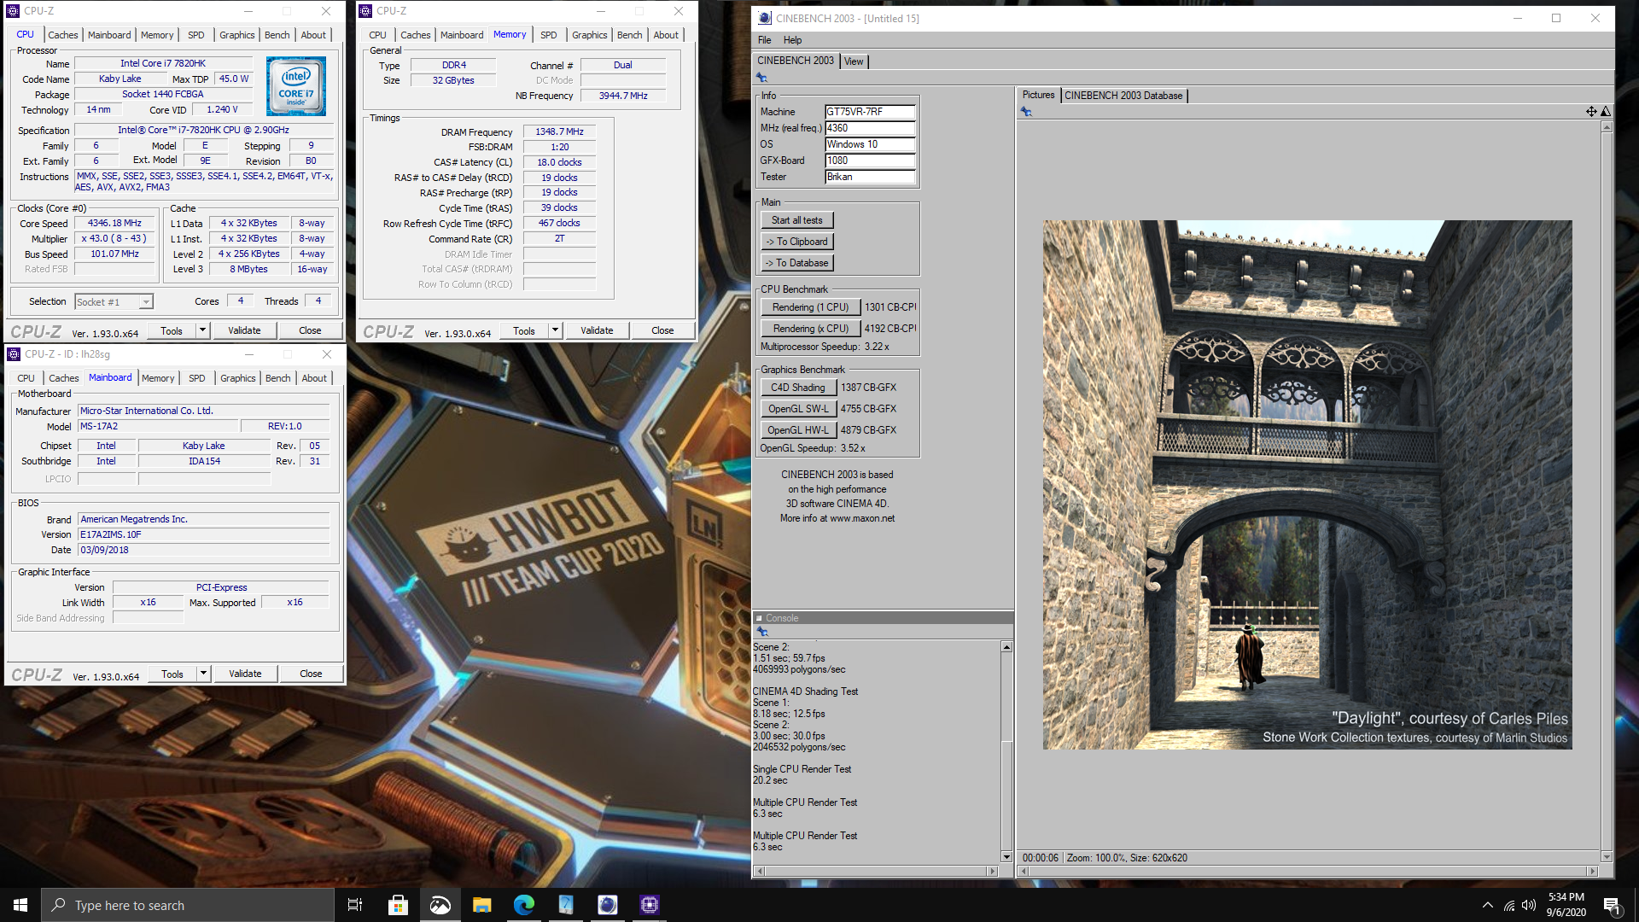Click the blue tablet app icon in the taskbar
This screenshot has width=1639, height=922.
point(565,905)
